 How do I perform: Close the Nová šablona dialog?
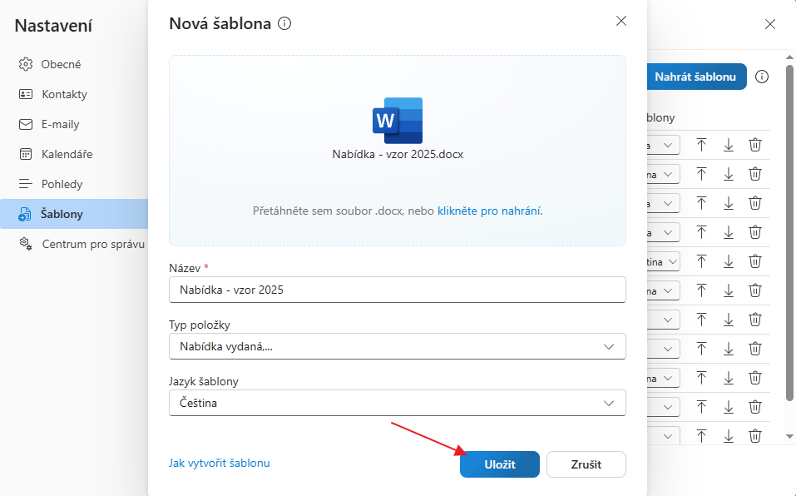click(x=620, y=21)
